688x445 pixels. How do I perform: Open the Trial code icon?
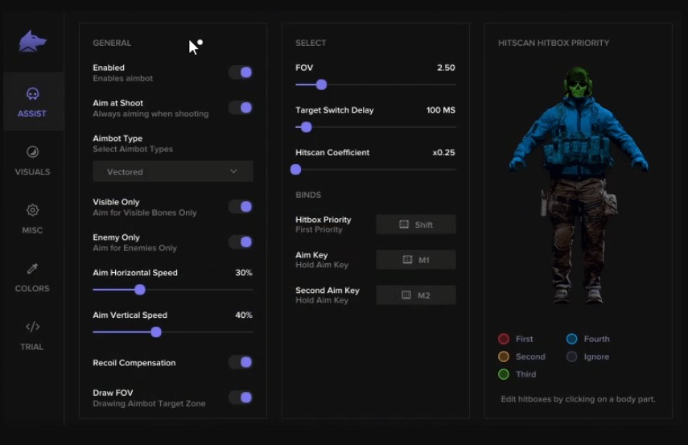tap(32, 327)
